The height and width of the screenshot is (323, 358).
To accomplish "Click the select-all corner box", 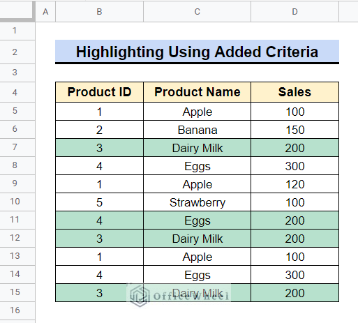I will pos(16,10).
